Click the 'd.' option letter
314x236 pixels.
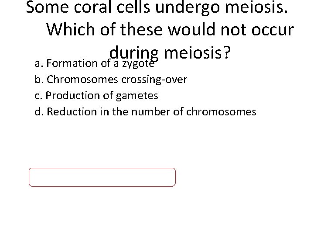(x=39, y=112)
